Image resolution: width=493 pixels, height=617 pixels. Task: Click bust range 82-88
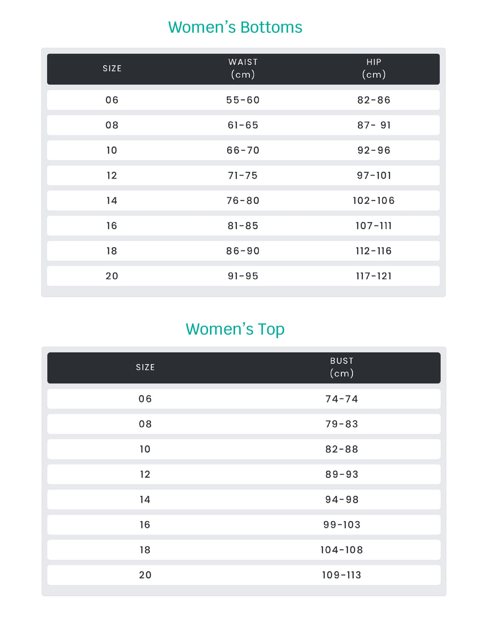pos(342,449)
